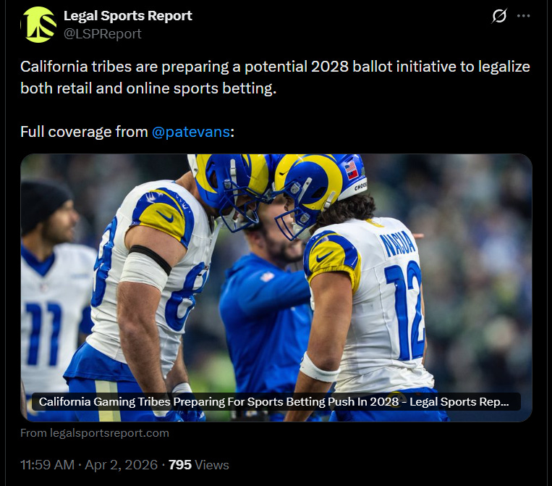Click the 11:59 AM timestamp
Viewport: 552px width, 486px height.
coord(48,465)
